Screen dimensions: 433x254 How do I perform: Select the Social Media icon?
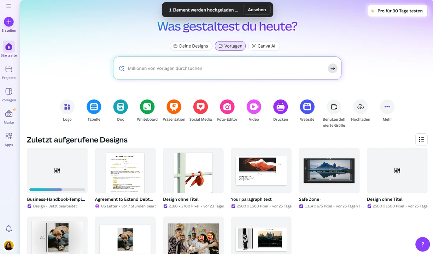200,107
